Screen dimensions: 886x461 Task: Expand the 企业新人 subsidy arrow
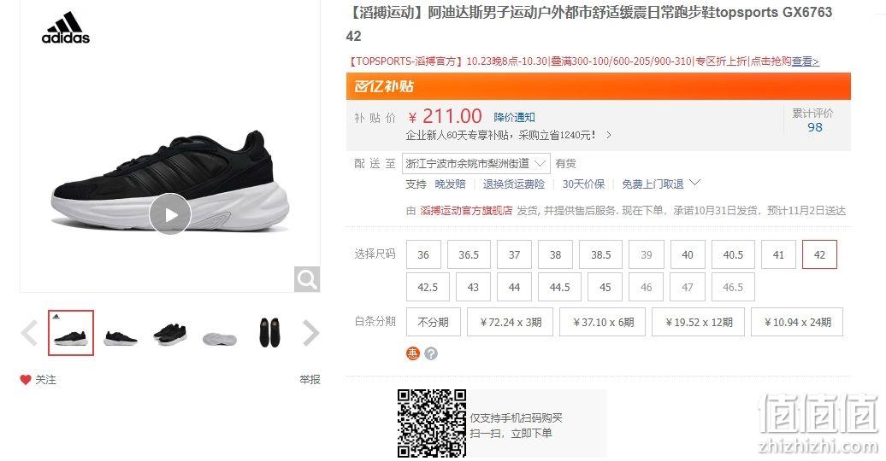(x=609, y=135)
